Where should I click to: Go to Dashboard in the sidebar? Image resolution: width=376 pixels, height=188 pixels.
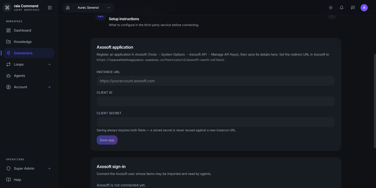click(x=29, y=31)
